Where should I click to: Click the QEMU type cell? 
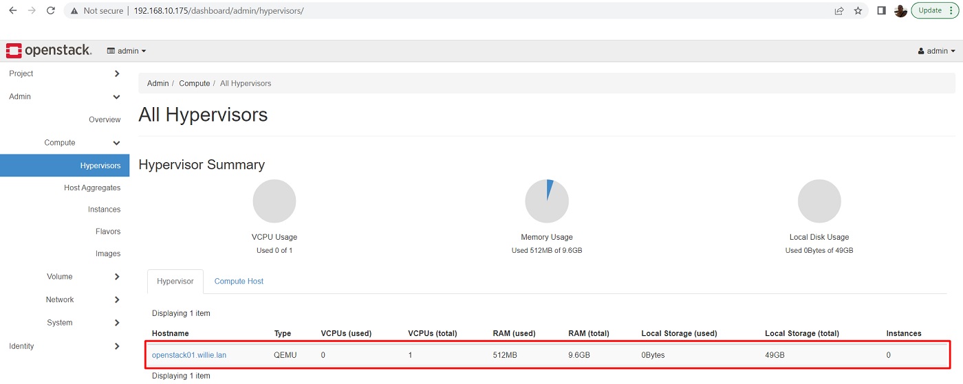pos(285,355)
